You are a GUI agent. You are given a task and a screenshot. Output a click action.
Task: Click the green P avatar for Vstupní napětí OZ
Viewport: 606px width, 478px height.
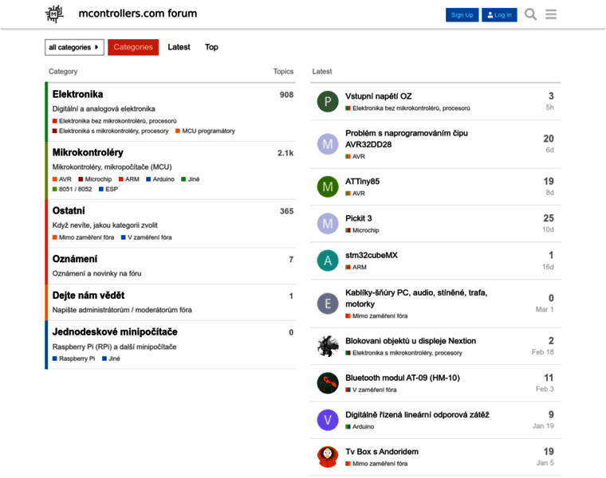328,101
